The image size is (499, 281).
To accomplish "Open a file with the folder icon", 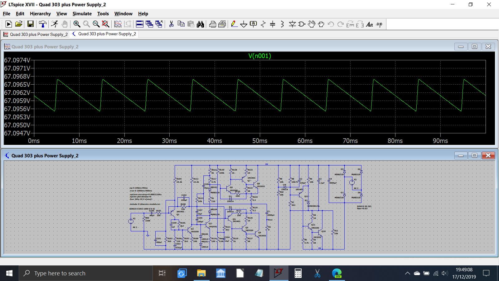I will click(x=19, y=24).
